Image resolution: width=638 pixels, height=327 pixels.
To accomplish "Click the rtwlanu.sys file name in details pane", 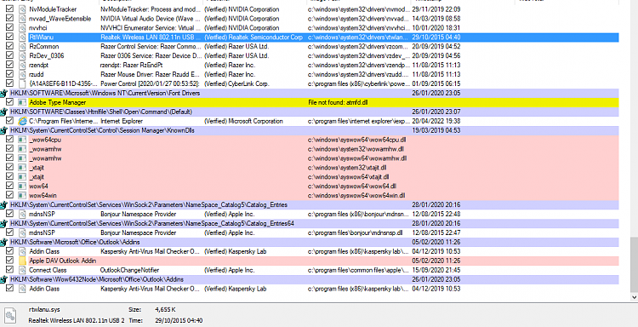I will point(44,310).
